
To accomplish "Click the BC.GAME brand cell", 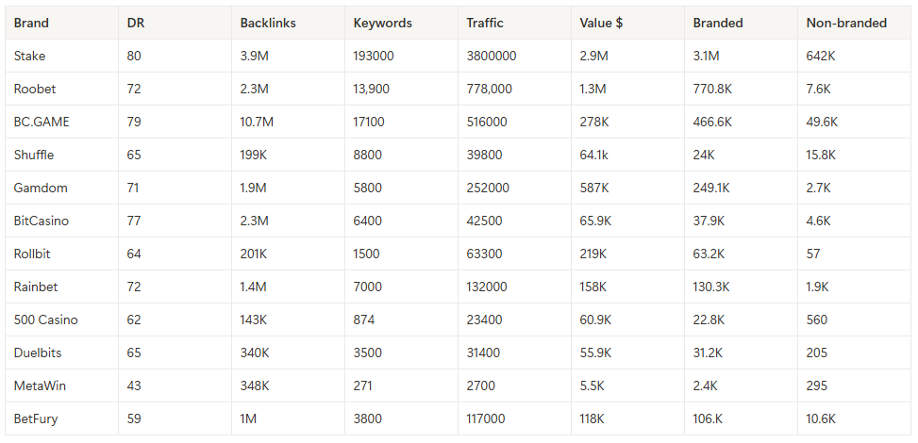I will [x=61, y=122].
